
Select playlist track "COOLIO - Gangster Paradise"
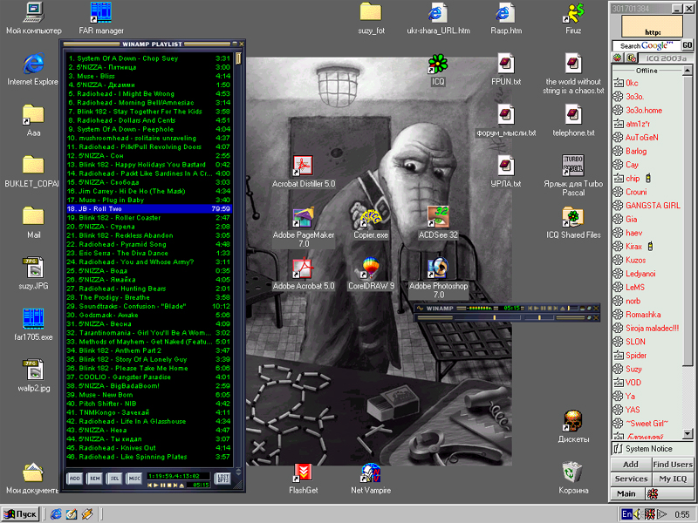pos(149,377)
